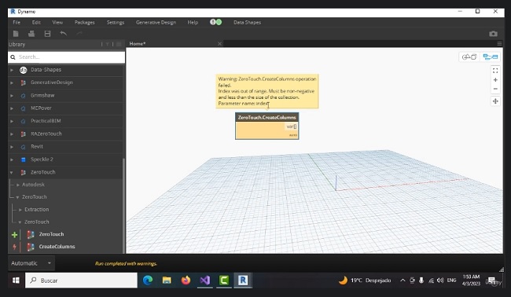Open Revit from taskbar
511x297 pixels.
(x=243, y=280)
